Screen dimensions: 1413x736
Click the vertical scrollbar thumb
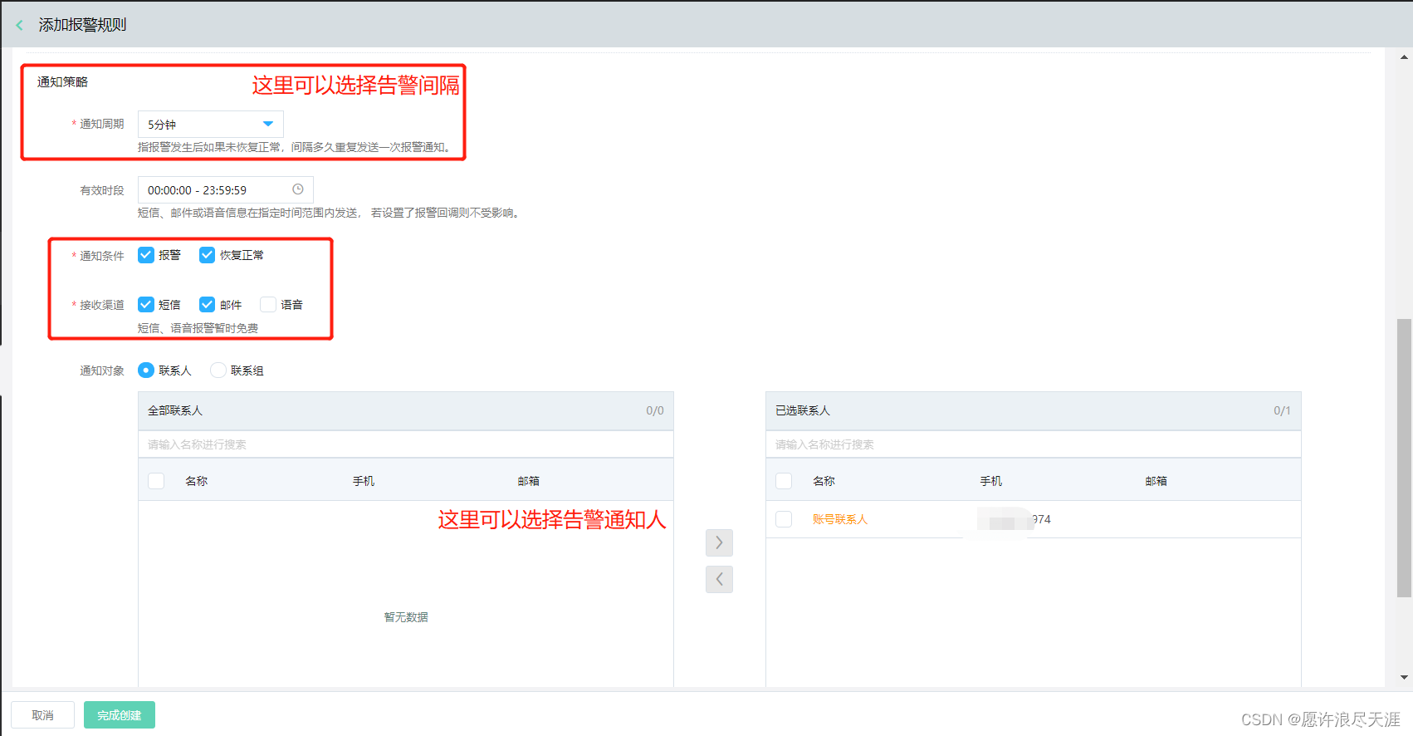coord(1404,458)
